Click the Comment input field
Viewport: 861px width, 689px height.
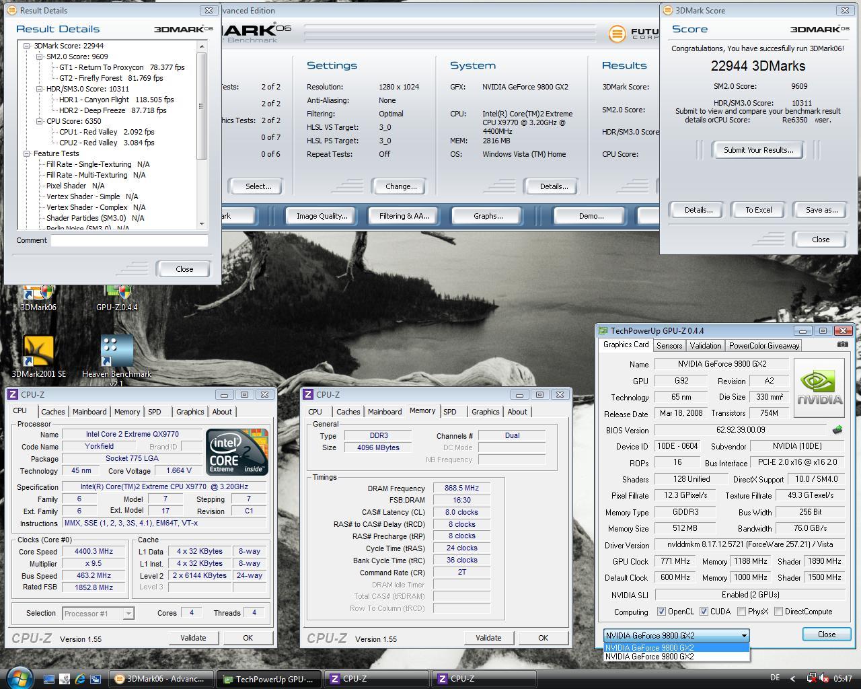129,240
